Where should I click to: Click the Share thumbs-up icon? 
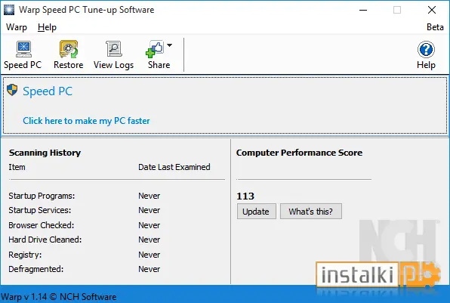pos(155,49)
